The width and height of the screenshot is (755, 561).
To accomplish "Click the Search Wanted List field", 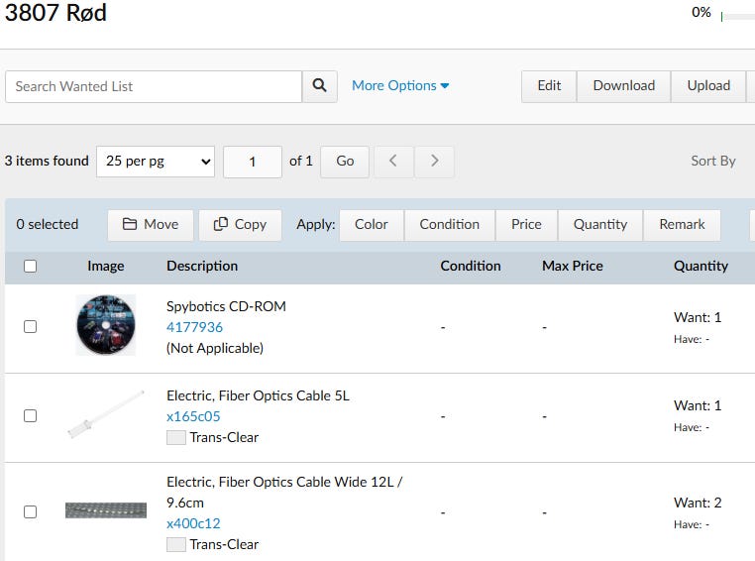I will [x=154, y=86].
